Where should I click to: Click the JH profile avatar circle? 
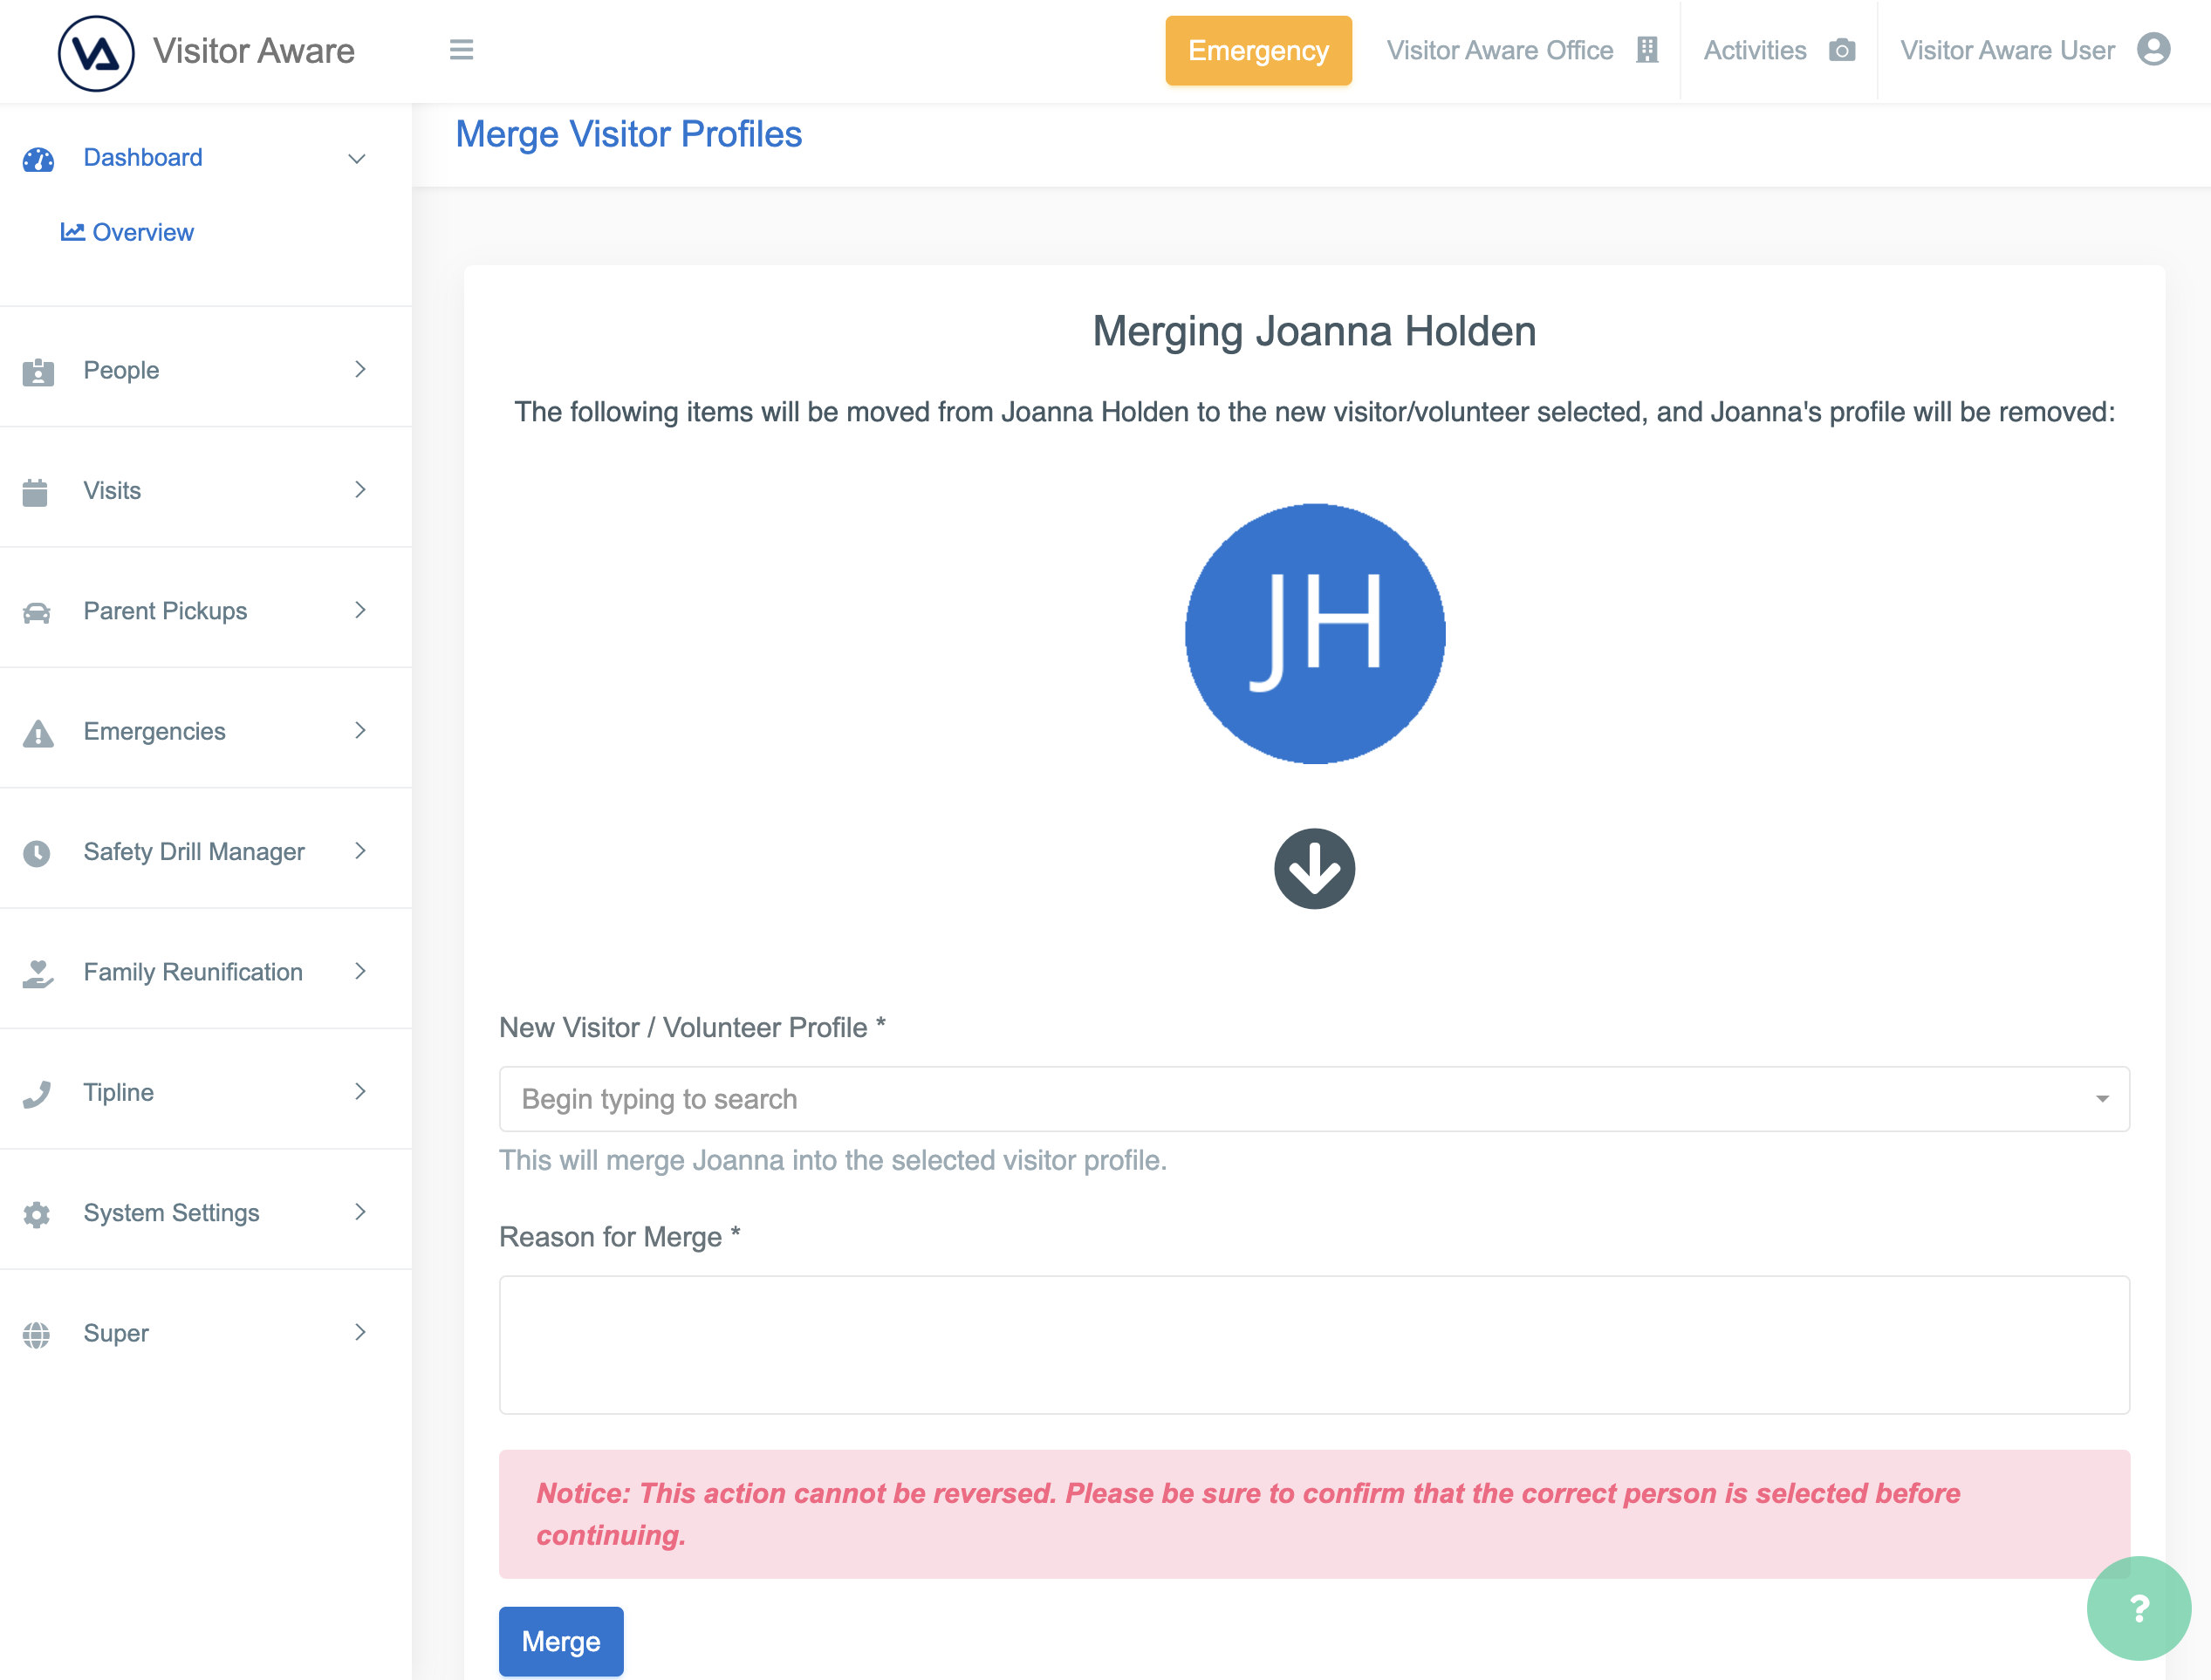click(1314, 634)
